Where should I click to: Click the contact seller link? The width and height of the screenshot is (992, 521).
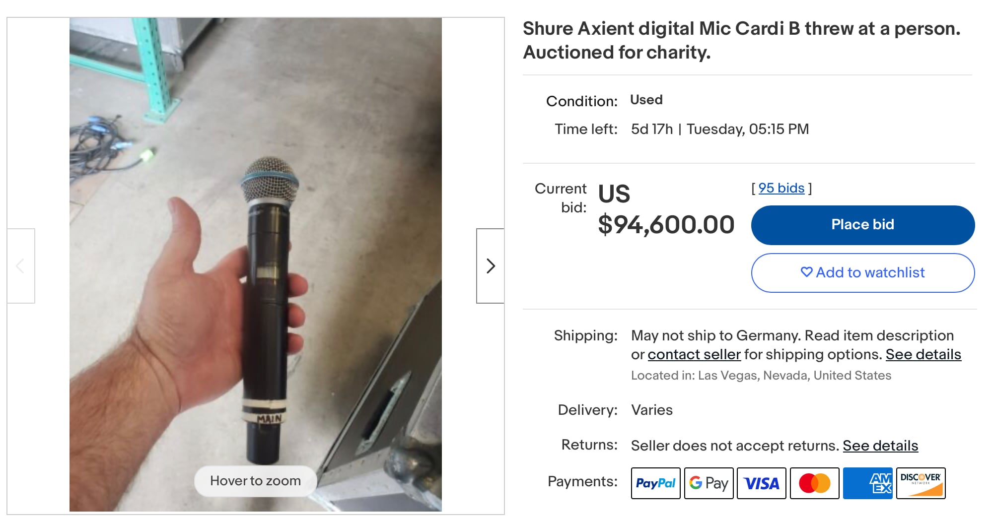[694, 354]
